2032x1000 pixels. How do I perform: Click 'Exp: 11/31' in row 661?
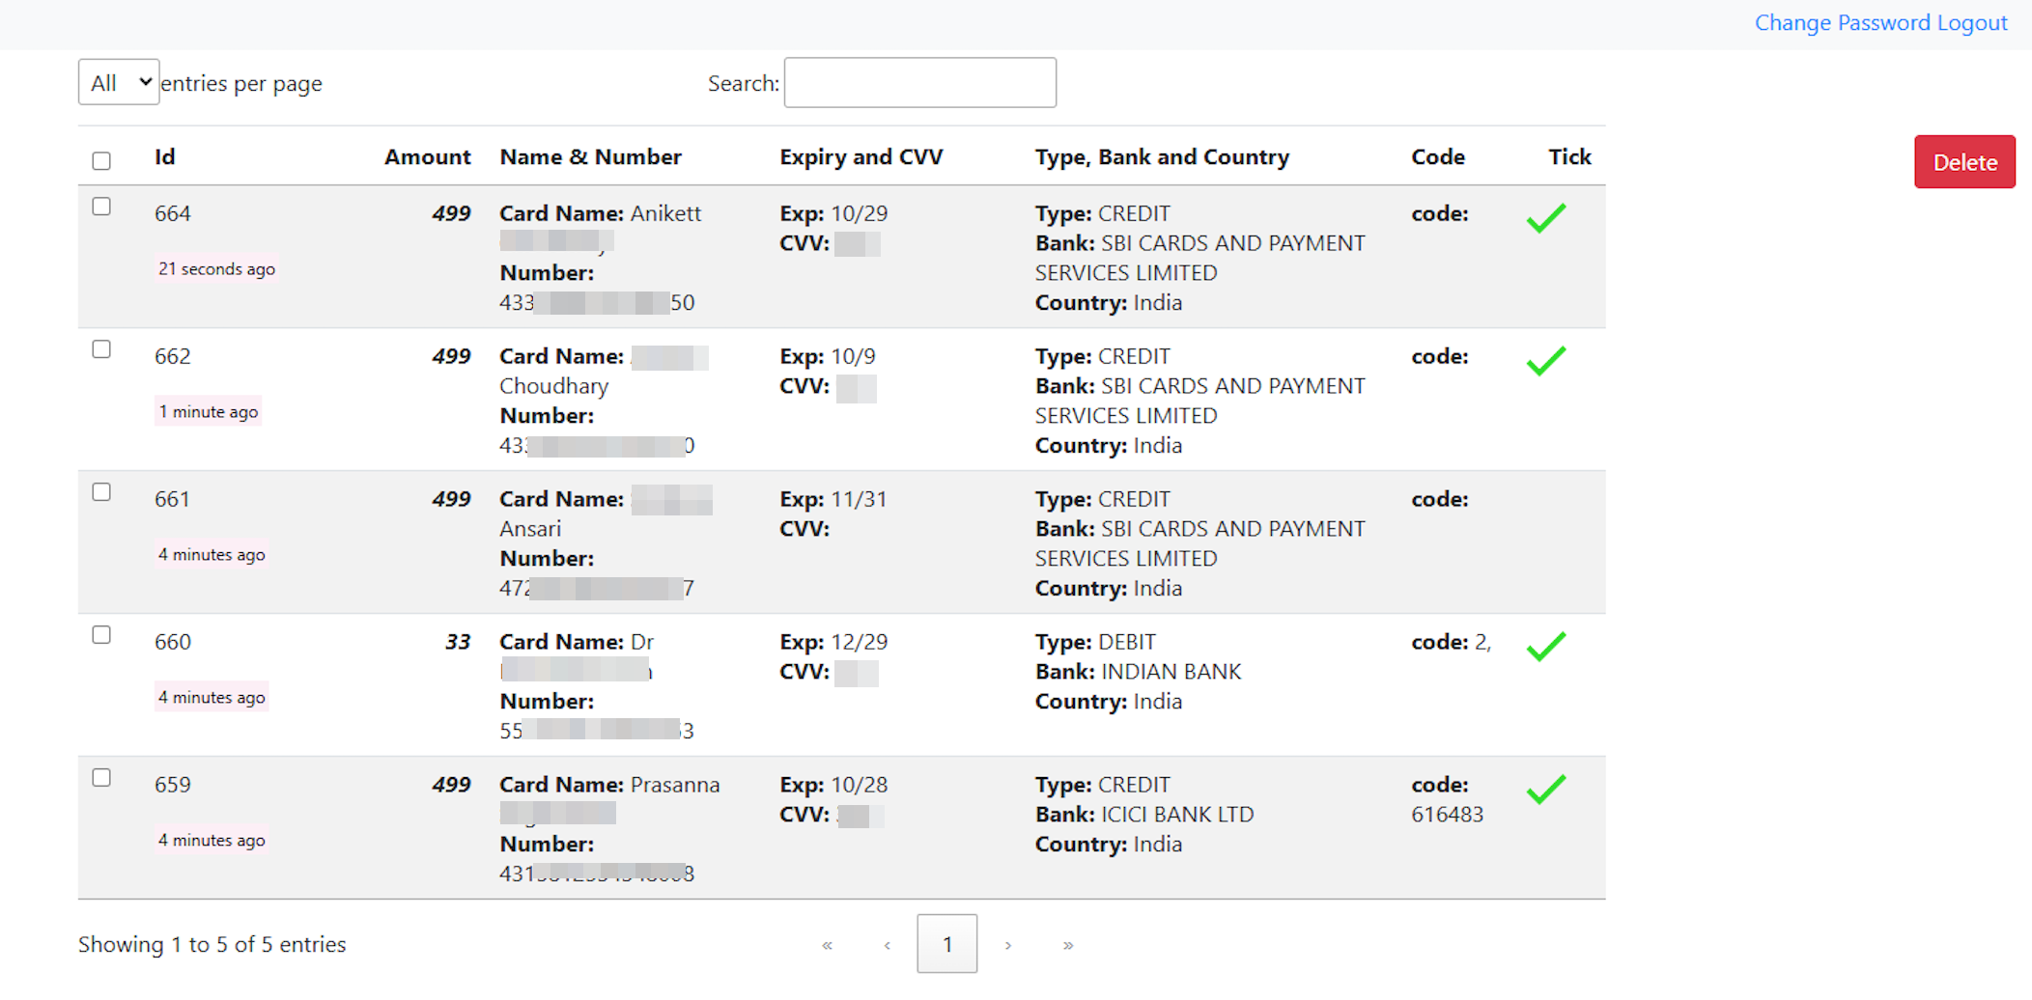pyautogui.click(x=833, y=499)
